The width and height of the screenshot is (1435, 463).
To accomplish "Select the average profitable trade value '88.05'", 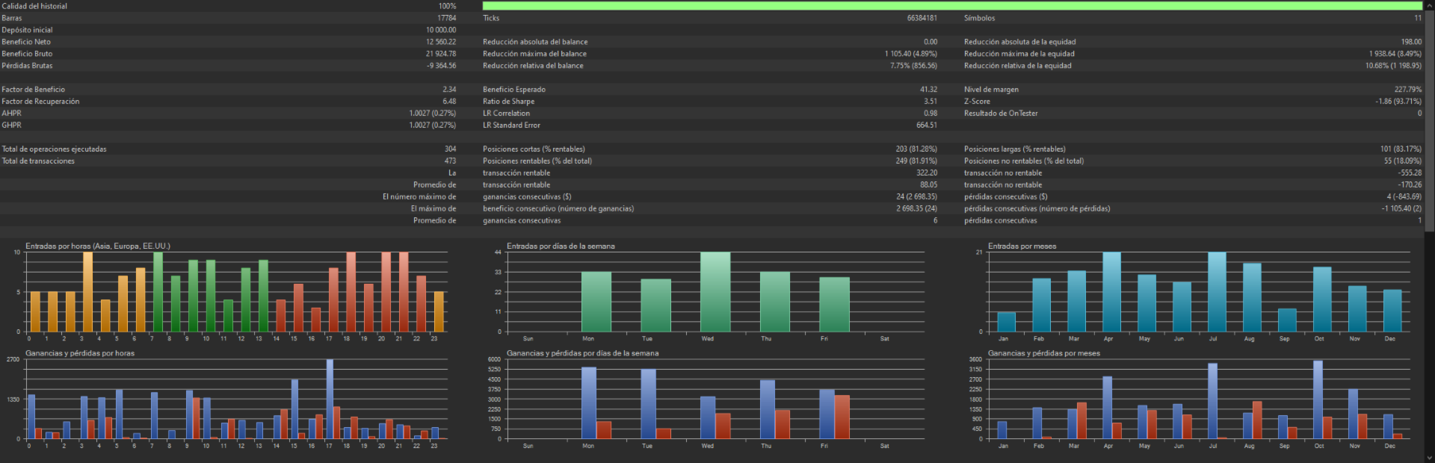I will coord(928,185).
